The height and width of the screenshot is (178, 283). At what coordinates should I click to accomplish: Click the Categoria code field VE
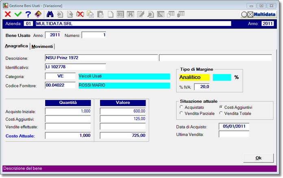click(60, 76)
